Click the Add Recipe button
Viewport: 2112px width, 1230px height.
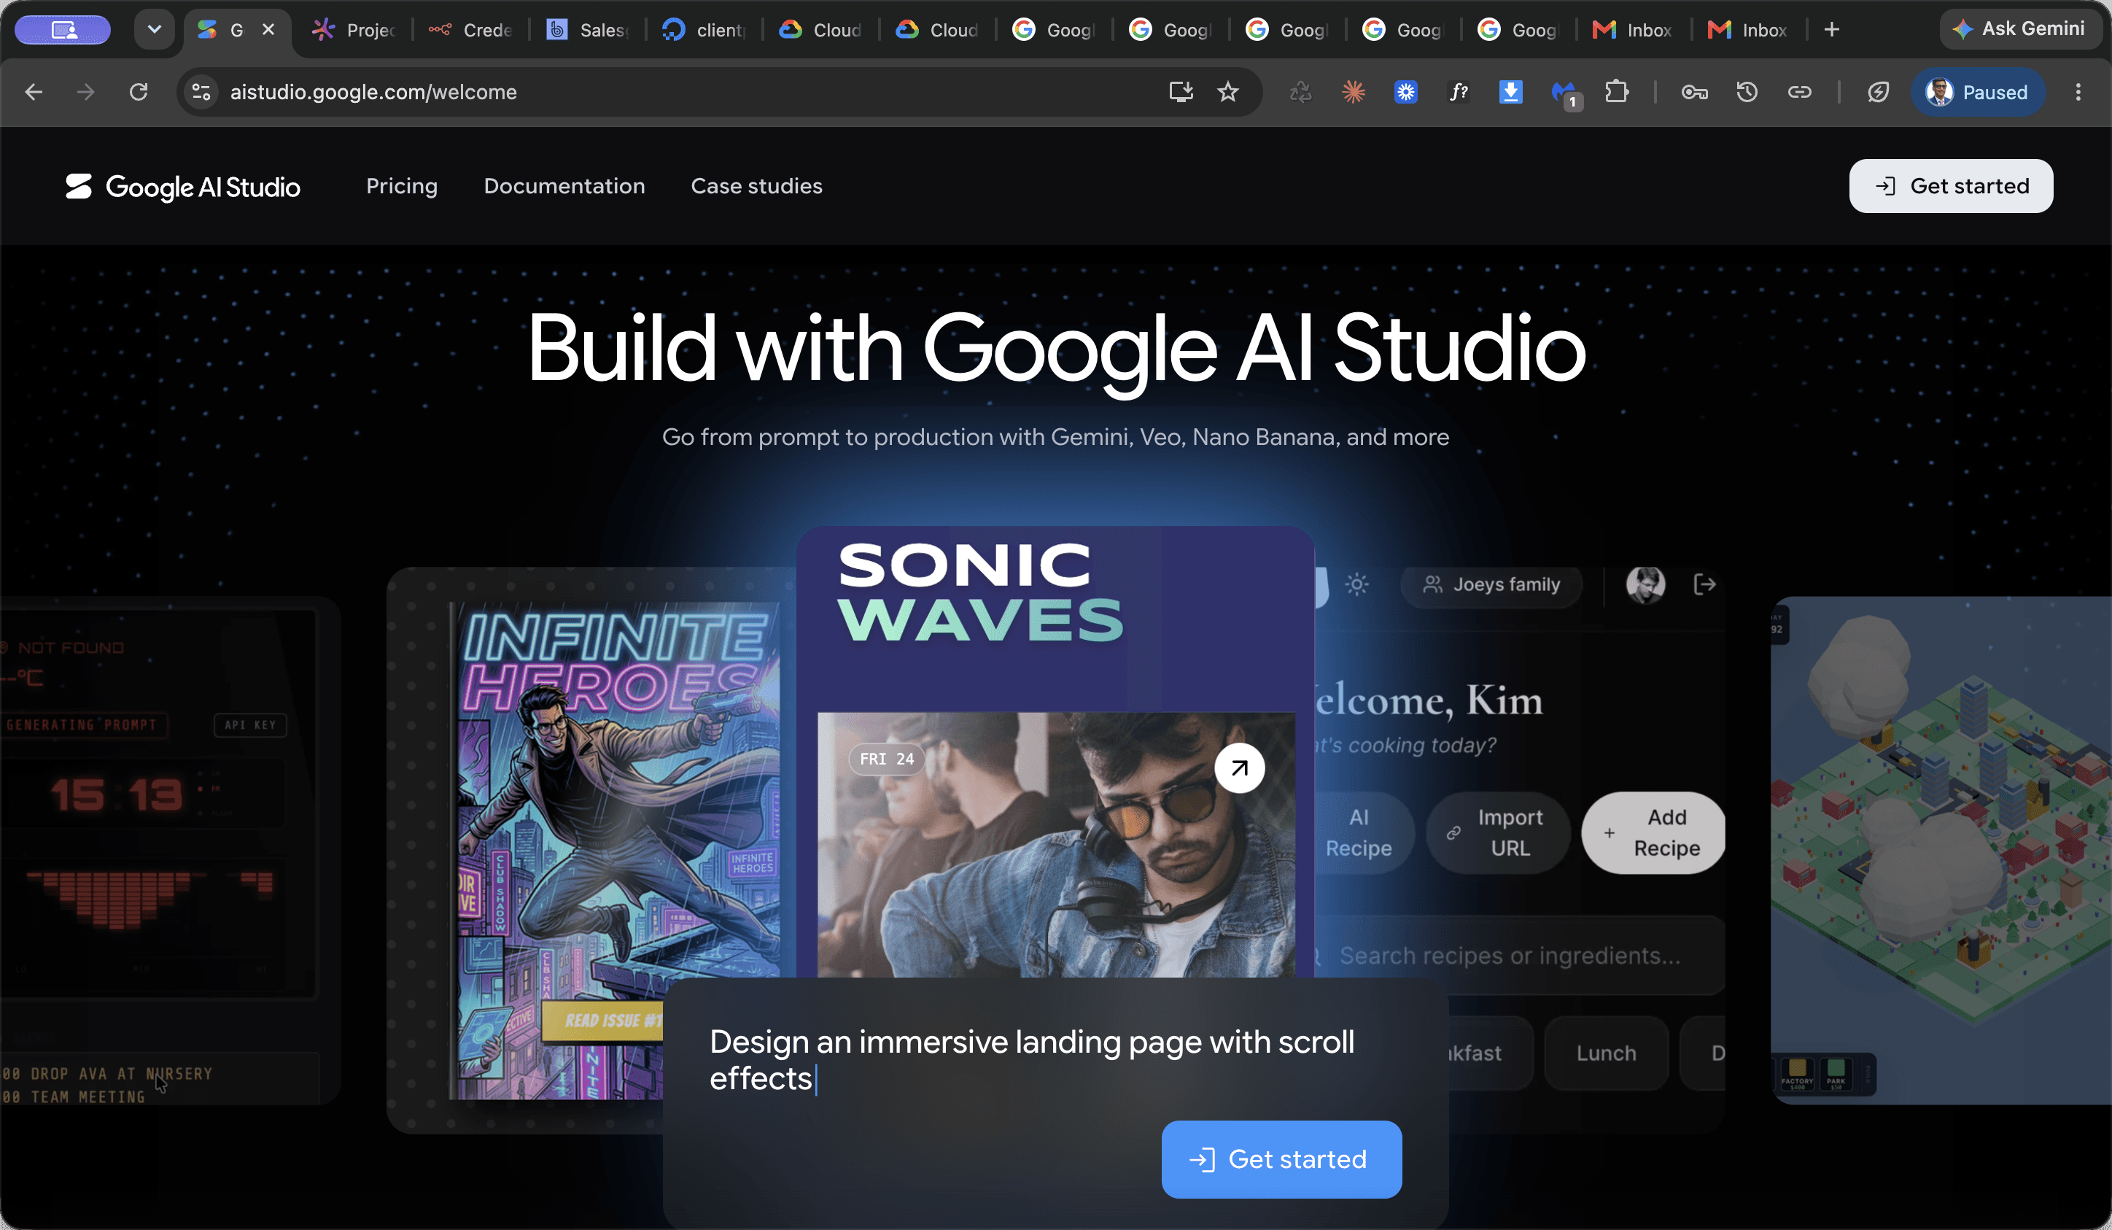click(1653, 832)
